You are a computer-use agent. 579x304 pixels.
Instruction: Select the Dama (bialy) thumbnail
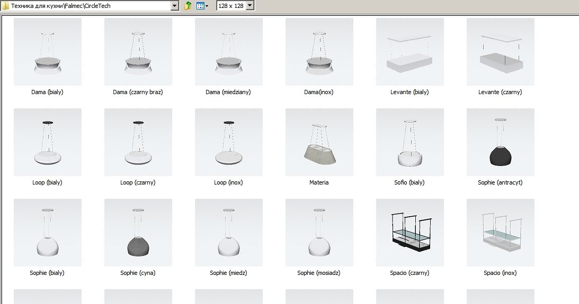tap(48, 52)
